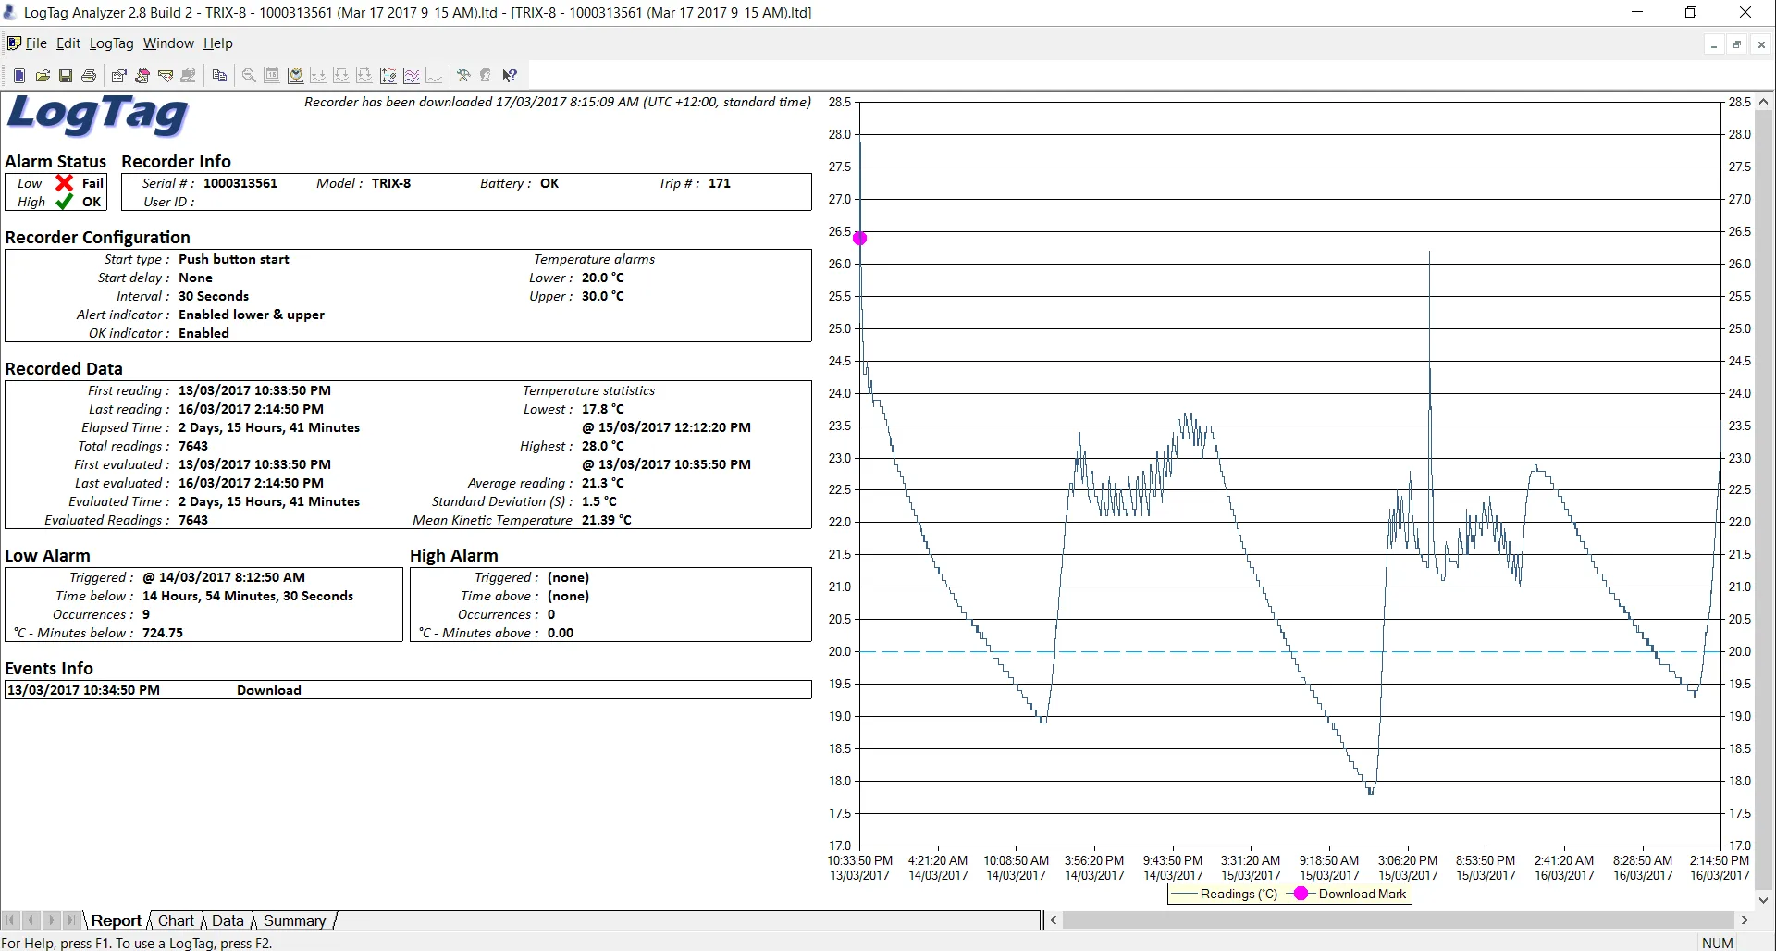Click the calendar date toolbar icon
1776x951 pixels.
pyautogui.click(x=272, y=76)
